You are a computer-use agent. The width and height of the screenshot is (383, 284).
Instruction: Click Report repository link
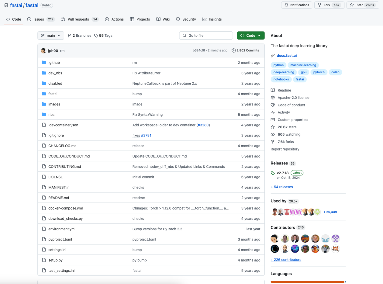pyautogui.click(x=285, y=149)
